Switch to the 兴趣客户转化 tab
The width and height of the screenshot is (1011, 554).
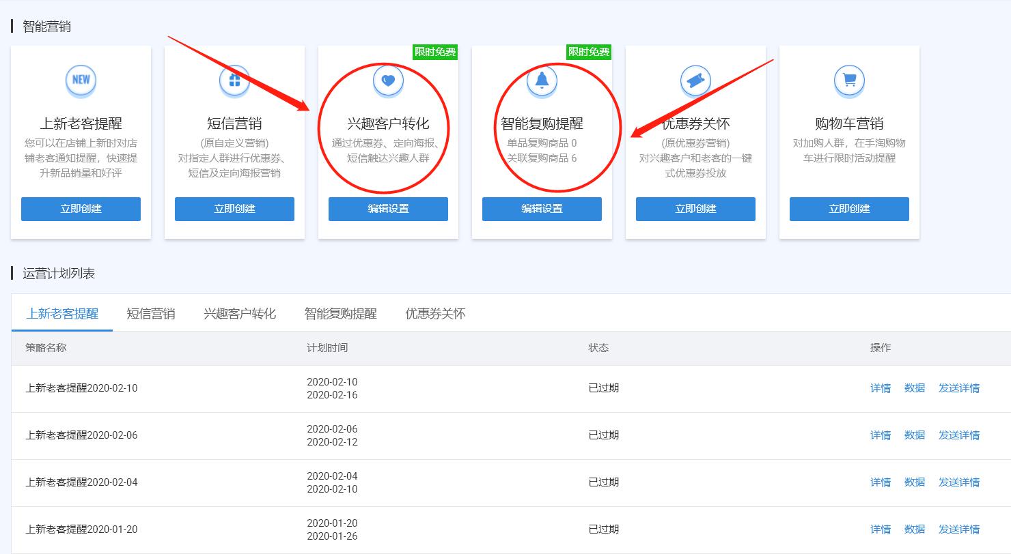pyautogui.click(x=240, y=314)
